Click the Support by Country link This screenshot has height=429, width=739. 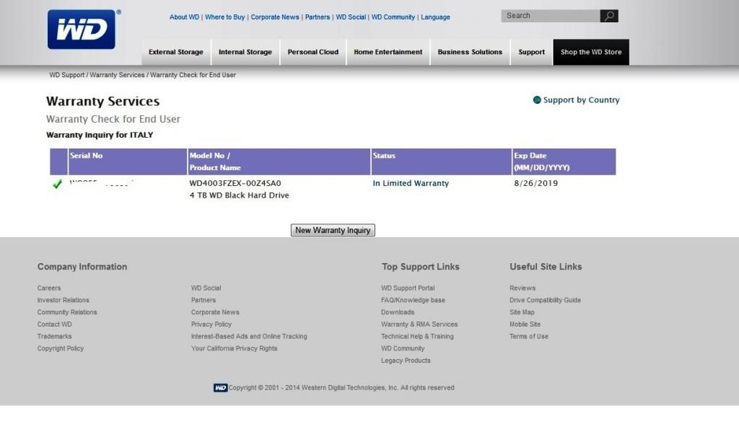pyautogui.click(x=581, y=99)
